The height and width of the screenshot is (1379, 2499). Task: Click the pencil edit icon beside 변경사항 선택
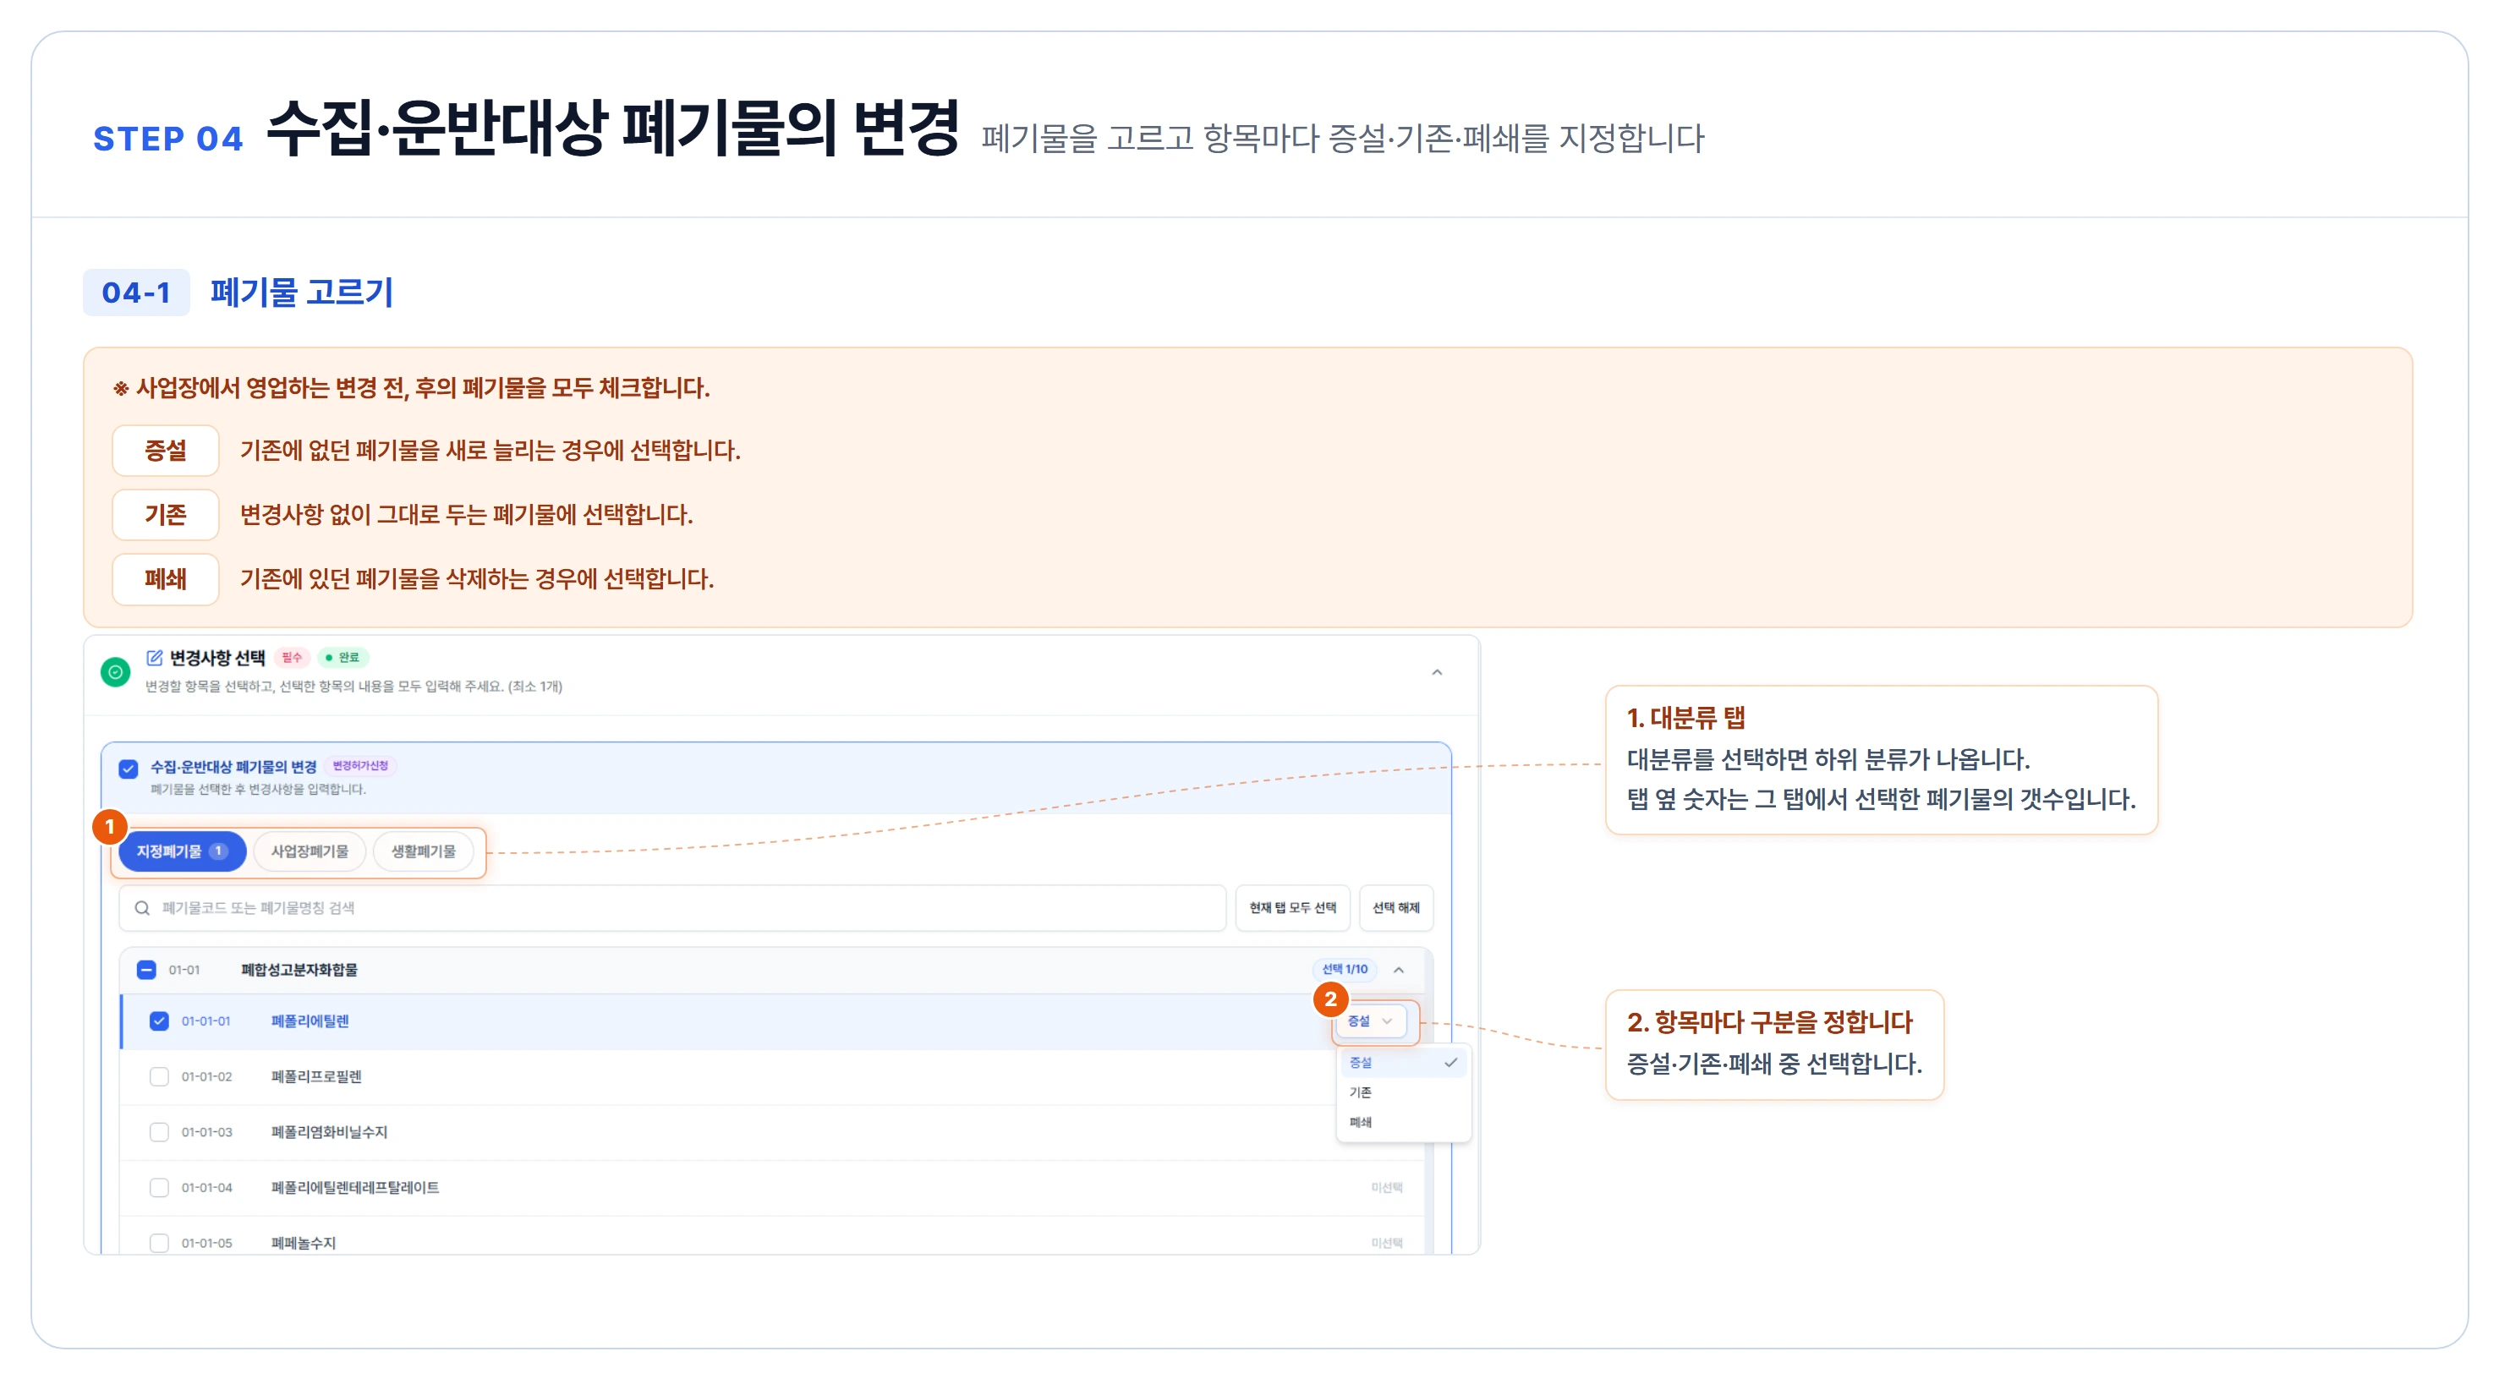coord(154,658)
